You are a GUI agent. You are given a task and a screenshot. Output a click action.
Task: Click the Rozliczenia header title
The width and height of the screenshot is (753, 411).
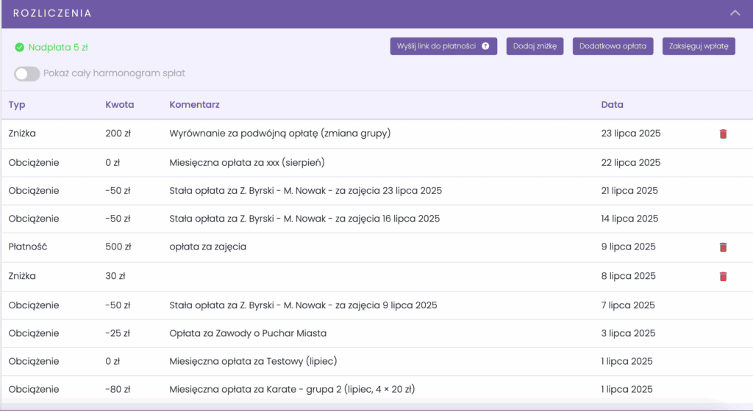pos(52,13)
